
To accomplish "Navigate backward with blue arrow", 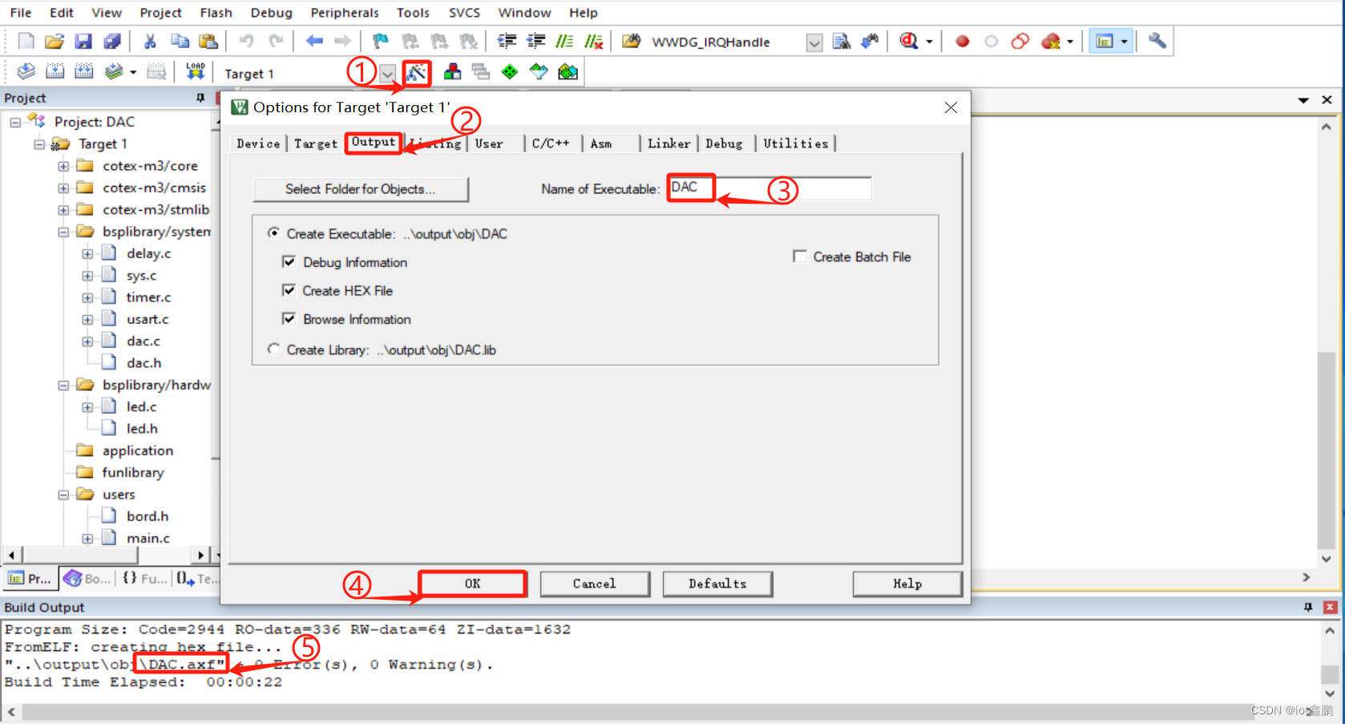I will (314, 41).
